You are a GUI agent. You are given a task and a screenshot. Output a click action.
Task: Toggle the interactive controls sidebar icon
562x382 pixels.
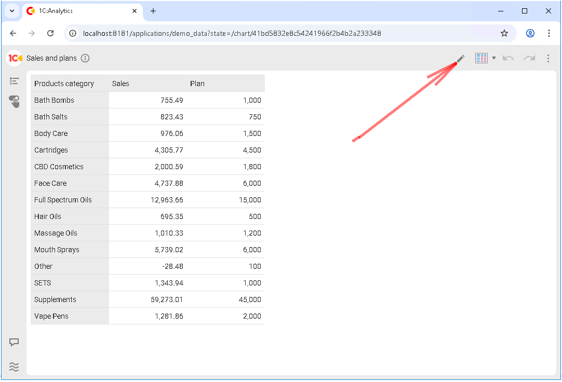pyautogui.click(x=15, y=101)
